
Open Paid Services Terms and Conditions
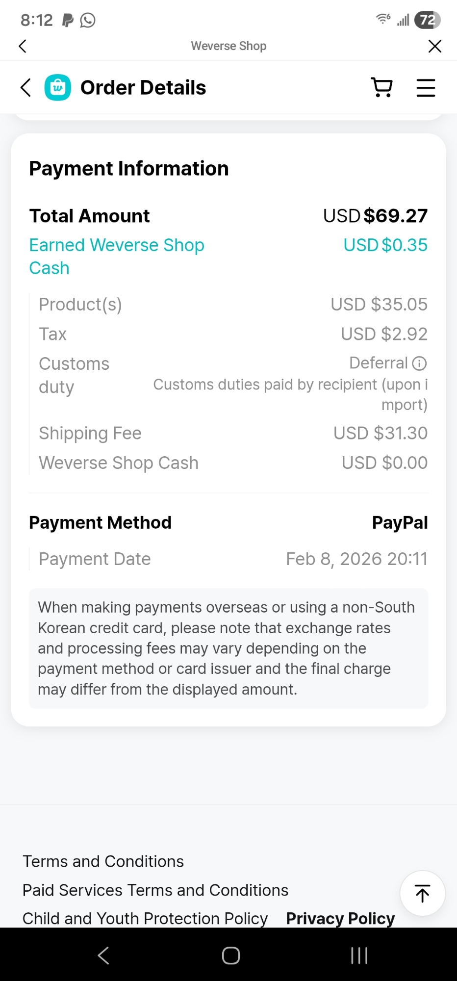point(155,890)
